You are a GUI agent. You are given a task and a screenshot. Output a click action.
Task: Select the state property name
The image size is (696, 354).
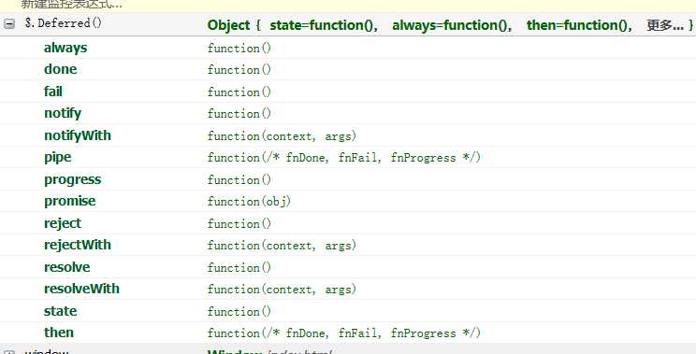pos(61,311)
